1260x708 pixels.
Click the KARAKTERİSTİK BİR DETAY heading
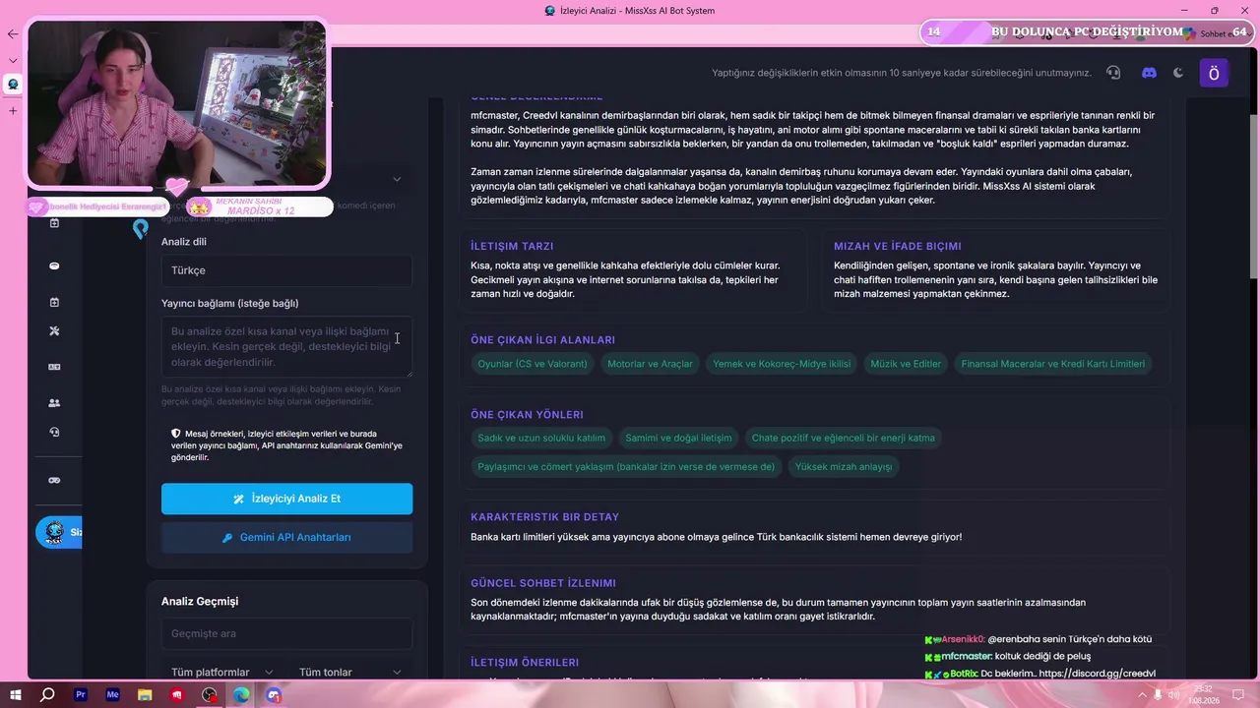point(544,517)
